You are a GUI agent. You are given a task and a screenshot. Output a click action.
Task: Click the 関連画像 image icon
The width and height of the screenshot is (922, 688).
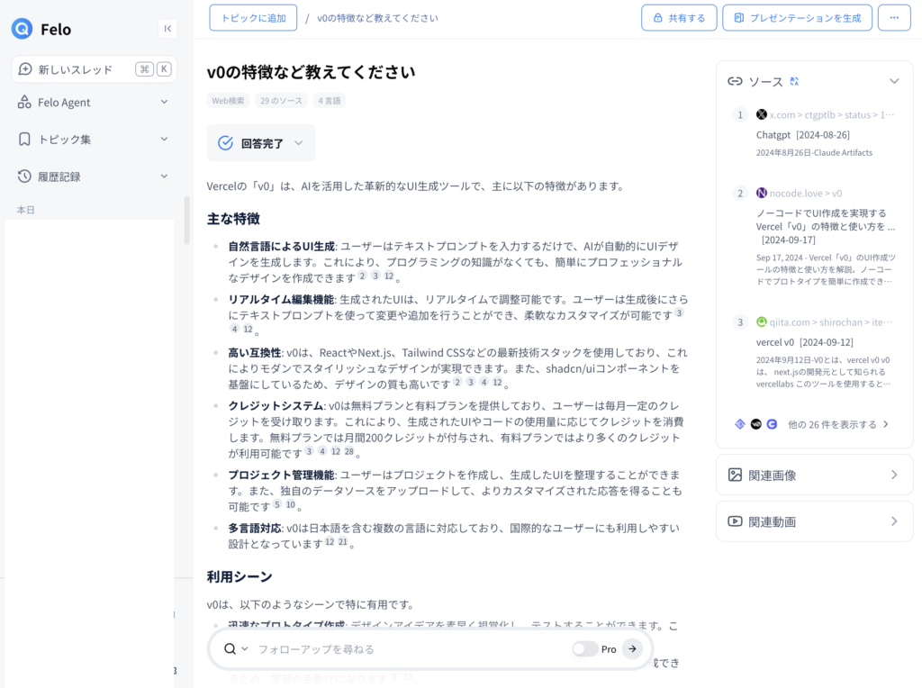click(x=735, y=475)
